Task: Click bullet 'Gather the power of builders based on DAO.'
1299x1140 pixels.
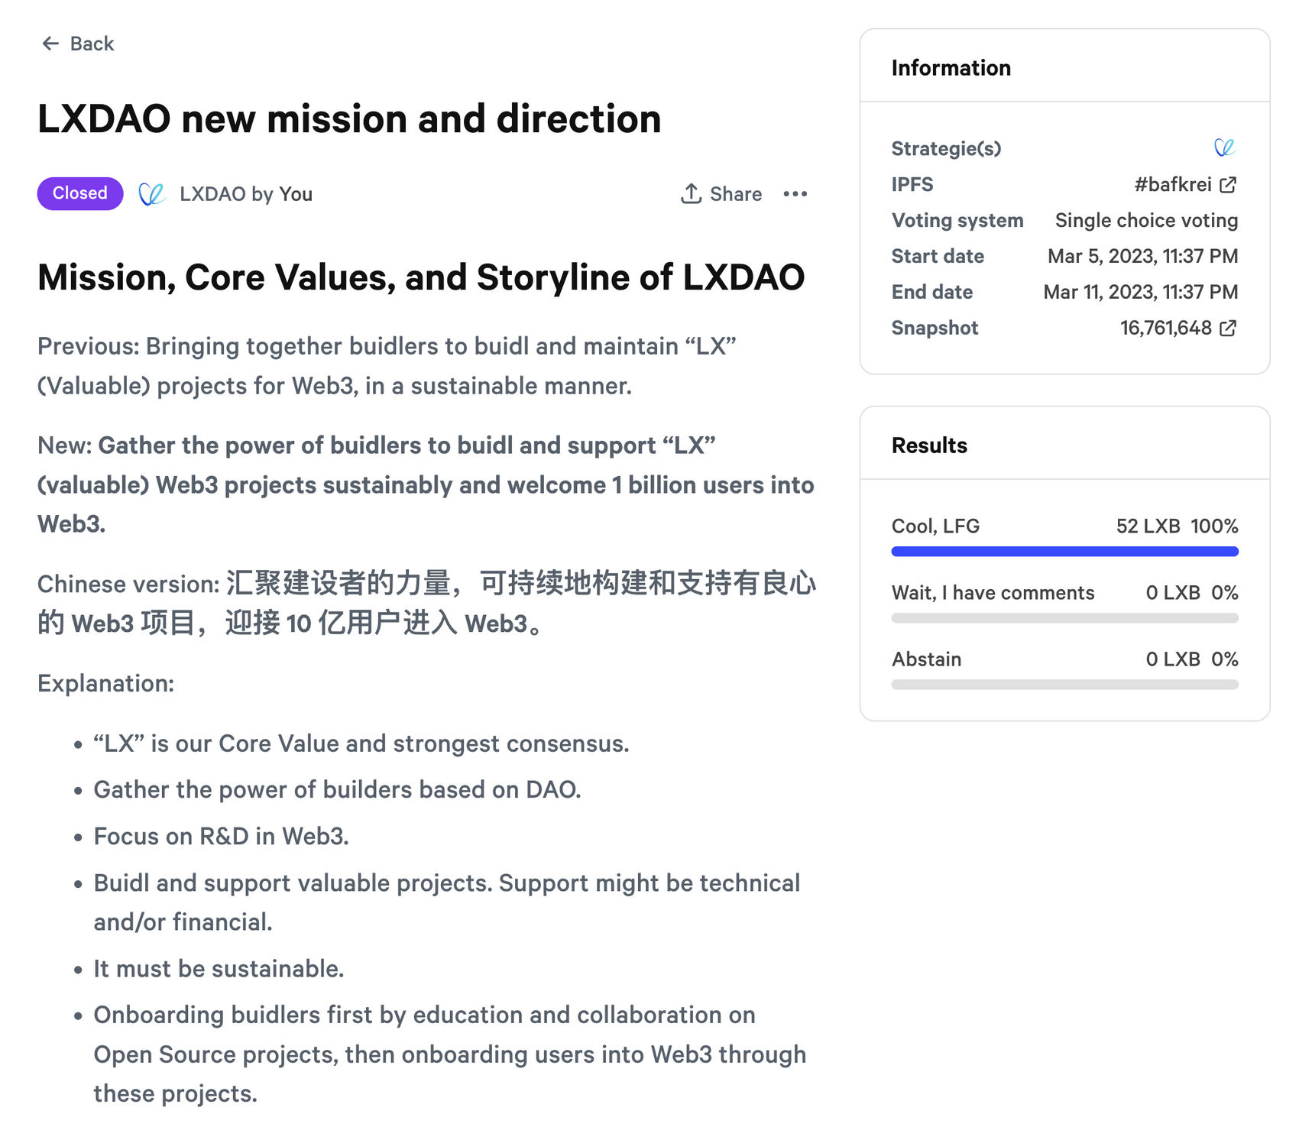Action: [x=337, y=789]
